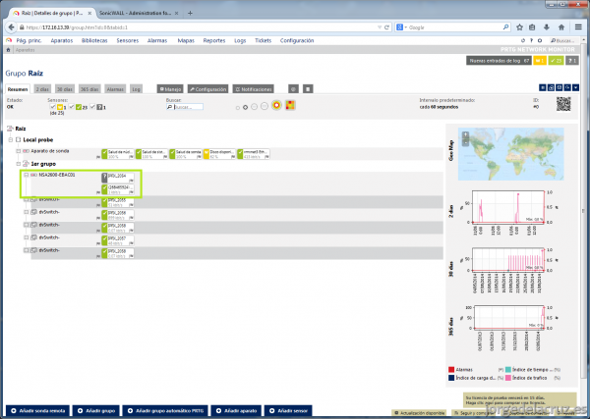The width and height of the screenshot is (590, 419).
Task: Switch to the 2 días tab
Action: tap(42, 89)
